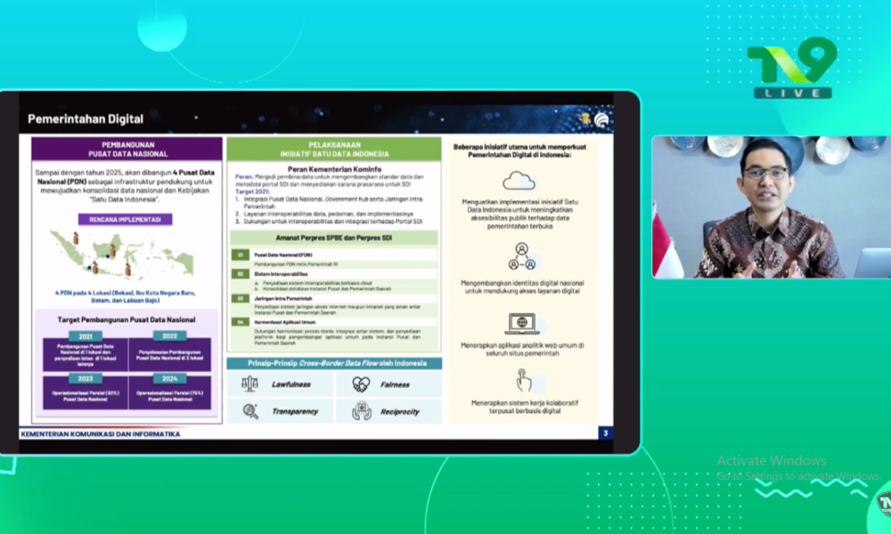Click the connected people digital identity icon
The image size is (891, 534).
point(521,256)
